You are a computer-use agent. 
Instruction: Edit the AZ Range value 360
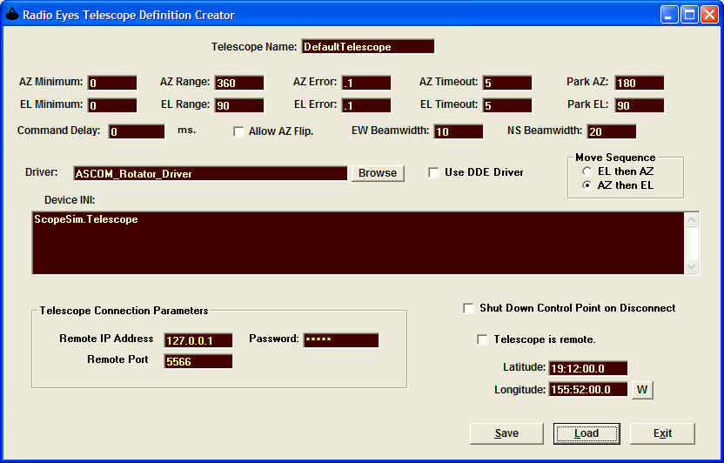click(239, 83)
